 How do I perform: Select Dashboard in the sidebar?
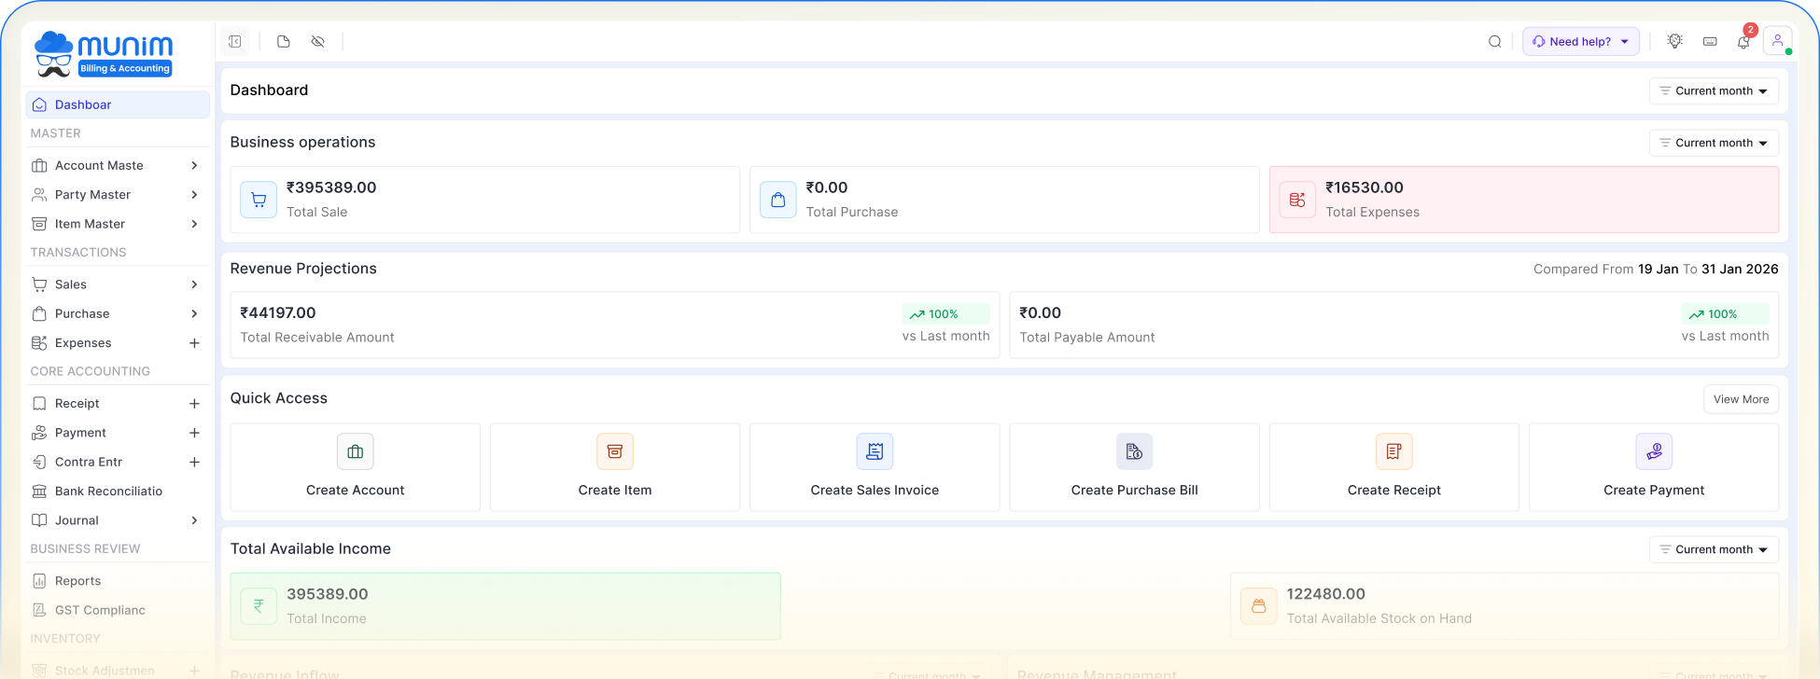[118, 105]
